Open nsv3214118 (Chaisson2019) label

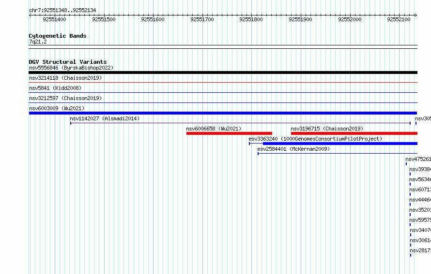(65, 78)
